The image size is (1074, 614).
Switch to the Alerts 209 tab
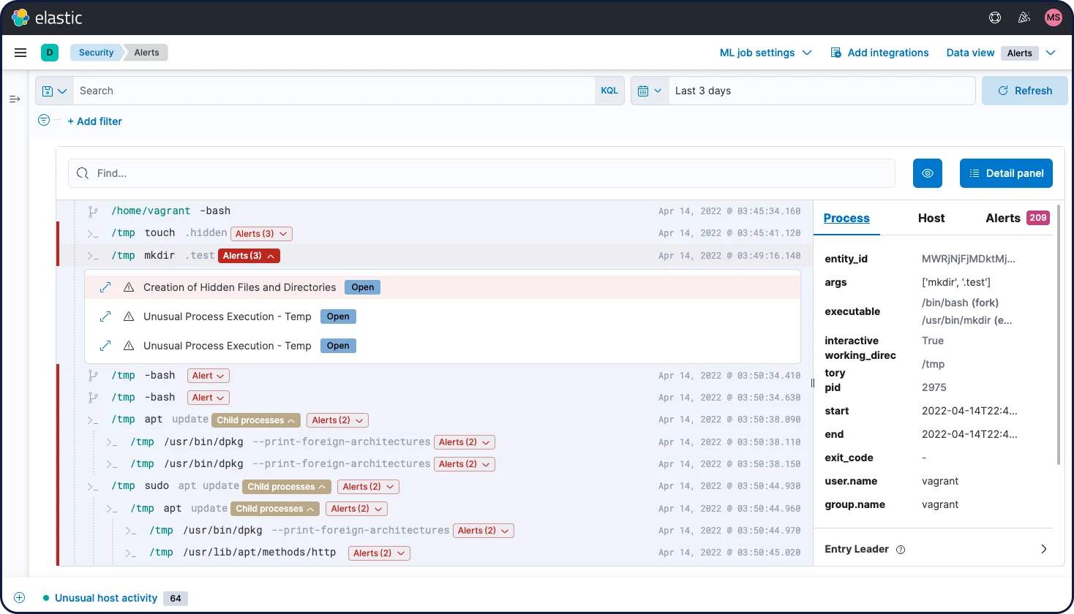(x=1018, y=218)
